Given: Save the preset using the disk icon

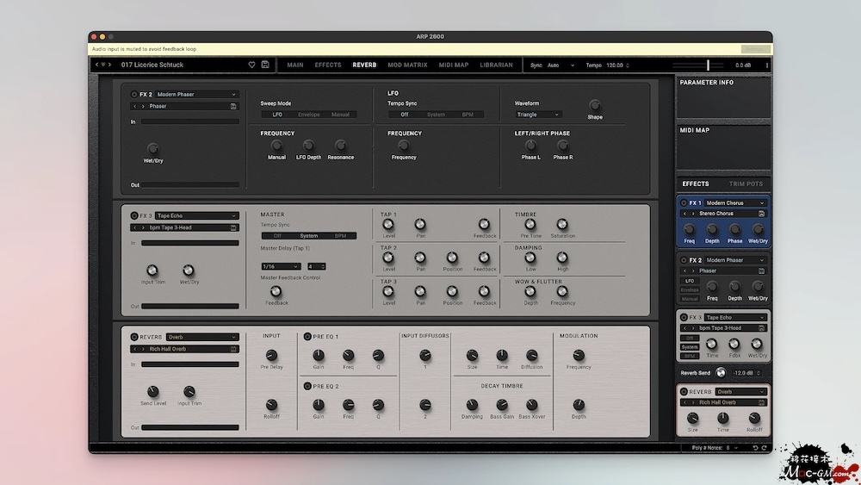Looking at the screenshot, I should coord(265,65).
